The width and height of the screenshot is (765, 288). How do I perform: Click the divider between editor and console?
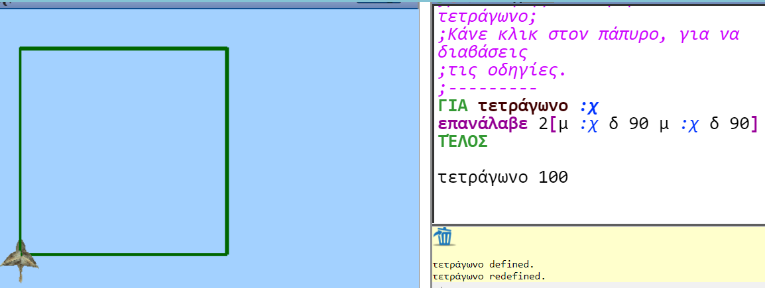597,224
